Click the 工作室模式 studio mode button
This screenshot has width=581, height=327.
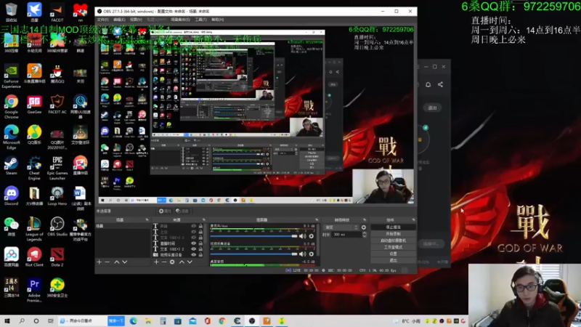click(393, 247)
